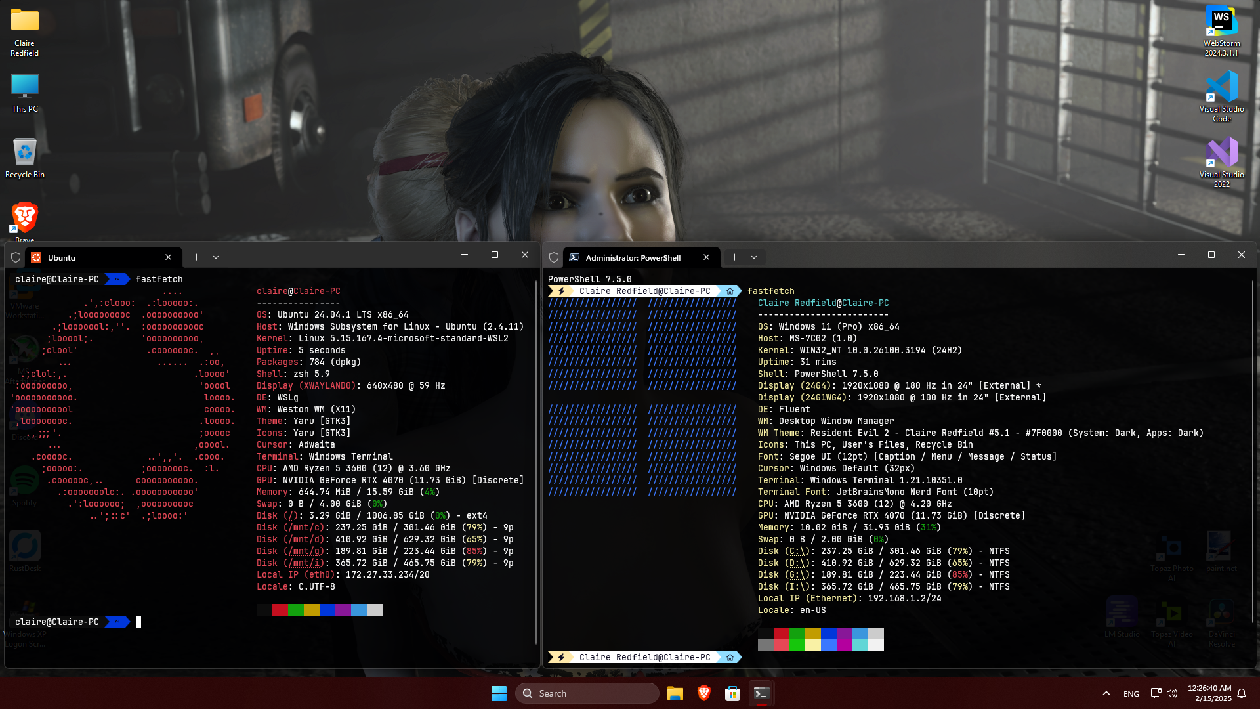Click the PowerShell window scrollbar
The height and width of the screenshot is (709, 1260).
(x=1253, y=453)
